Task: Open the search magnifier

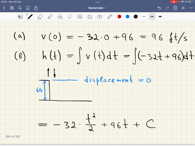Action: (x=20, y=8)
